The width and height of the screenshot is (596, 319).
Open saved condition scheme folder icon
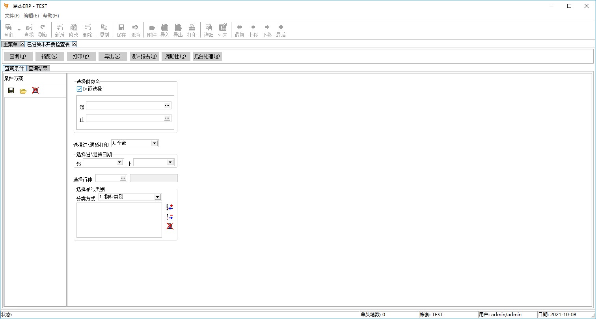(23, 90)
